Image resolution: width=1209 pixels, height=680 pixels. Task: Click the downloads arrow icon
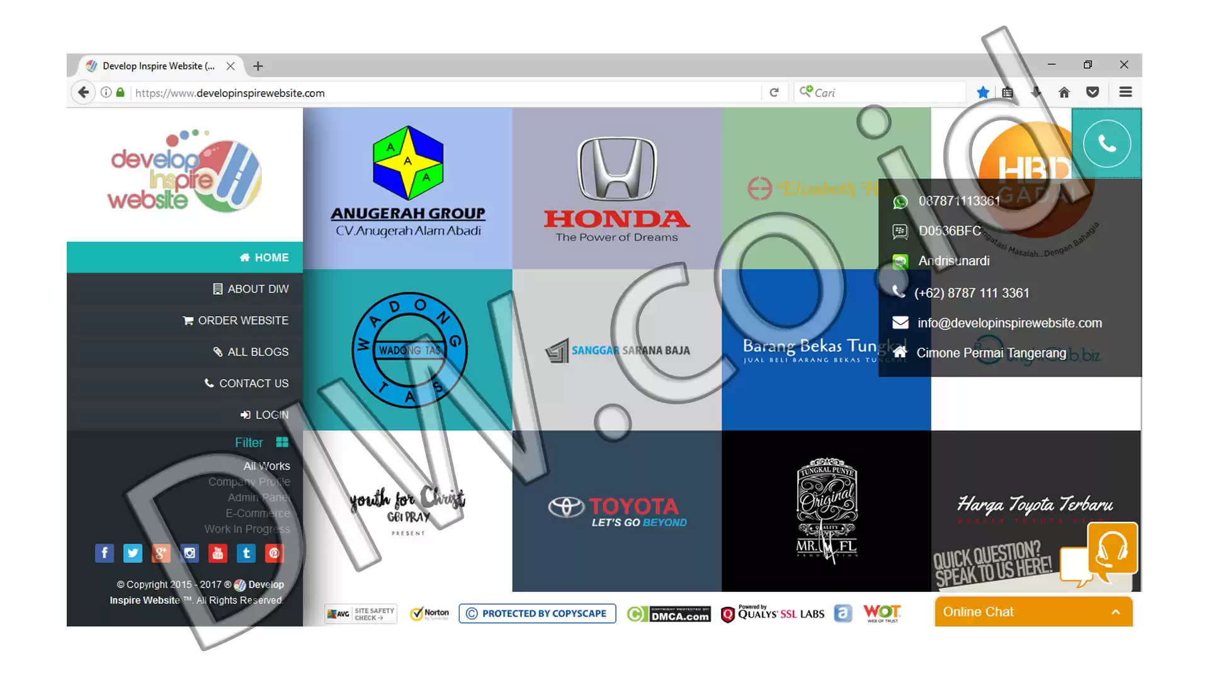pos(1036,93)
